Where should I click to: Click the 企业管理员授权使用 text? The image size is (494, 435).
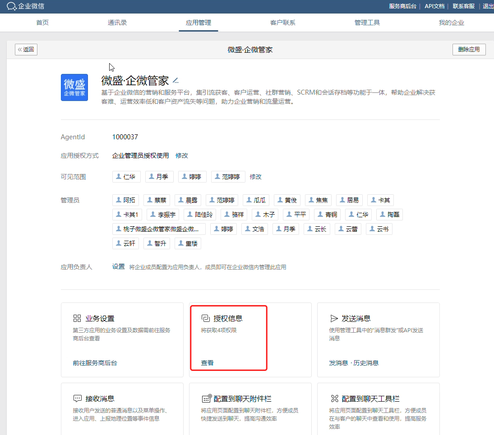point(140,156)
